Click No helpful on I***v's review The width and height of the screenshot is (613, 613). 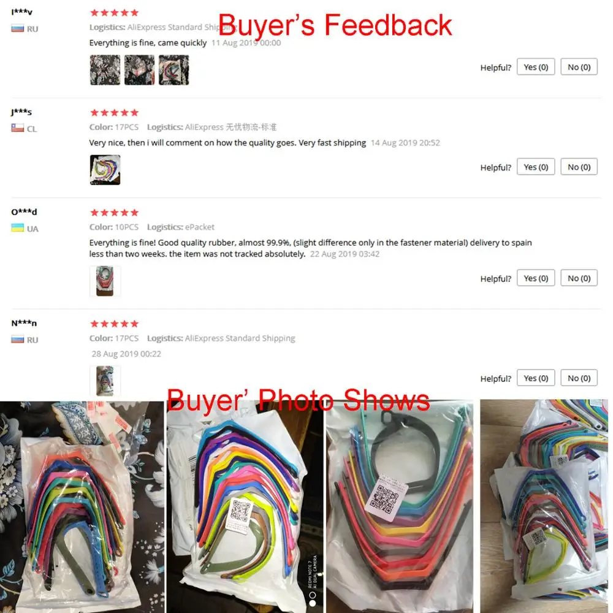[579, 67]
